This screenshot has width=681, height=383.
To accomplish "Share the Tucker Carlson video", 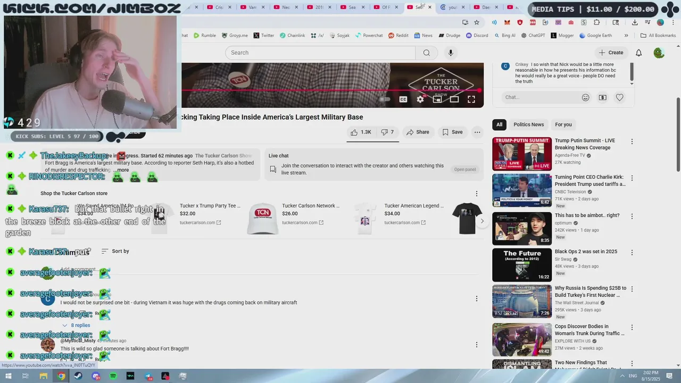I will [418, 132].
